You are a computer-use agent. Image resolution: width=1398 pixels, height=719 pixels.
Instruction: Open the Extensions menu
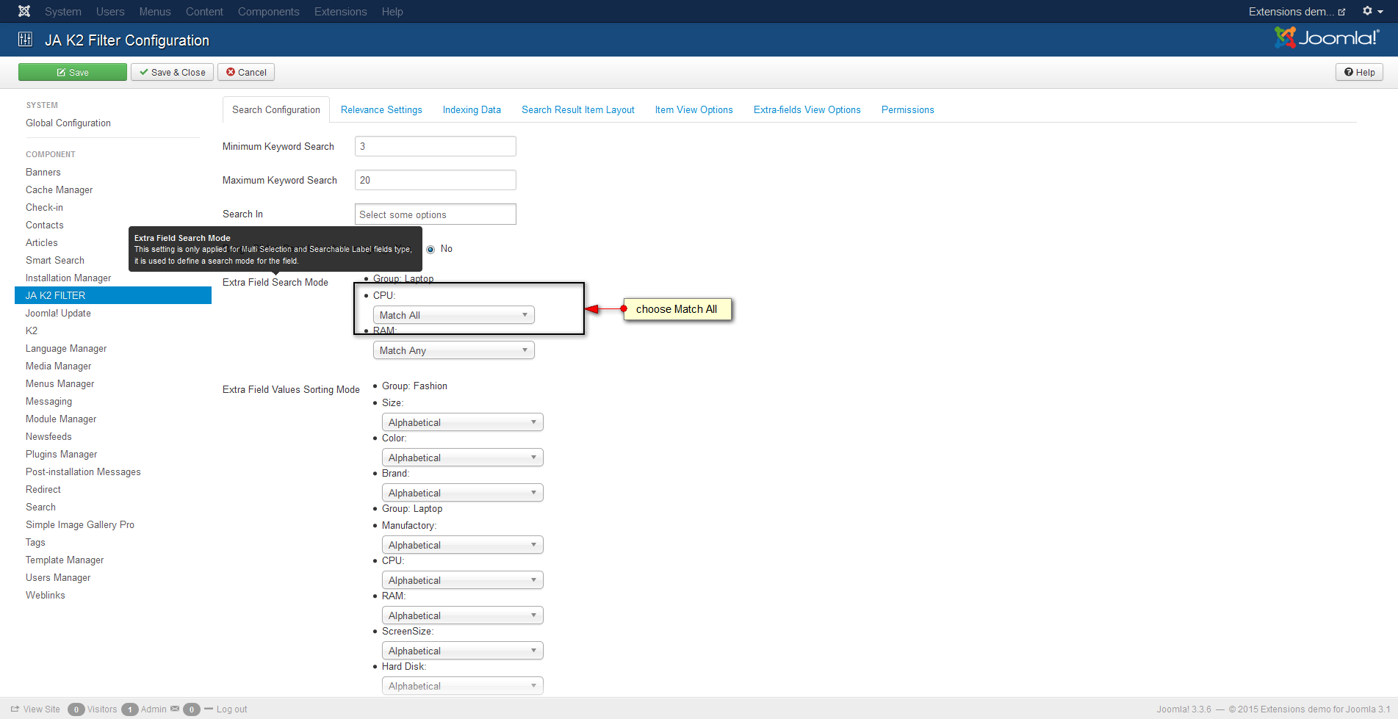coord(341,12)
